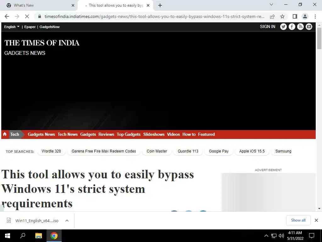Open Gadgets News menu item
The height and width of the screenshot is (242, 322).
(x=41, y=134)
